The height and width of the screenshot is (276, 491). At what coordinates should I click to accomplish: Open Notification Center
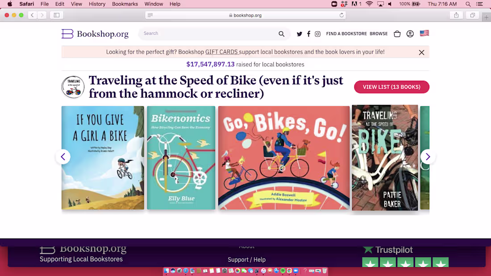tap(479, 4)
